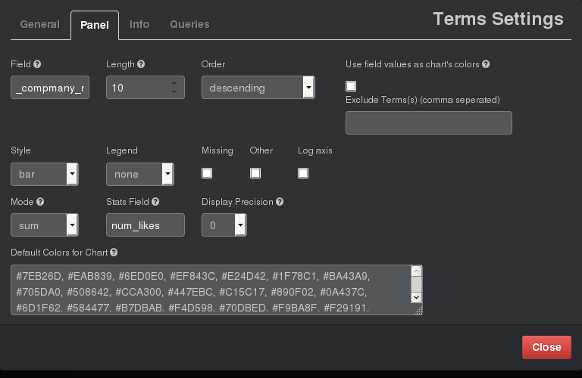Click the Stats Field help icon
This screenshot has width=582, height=378.
click(x=155, y=202)
